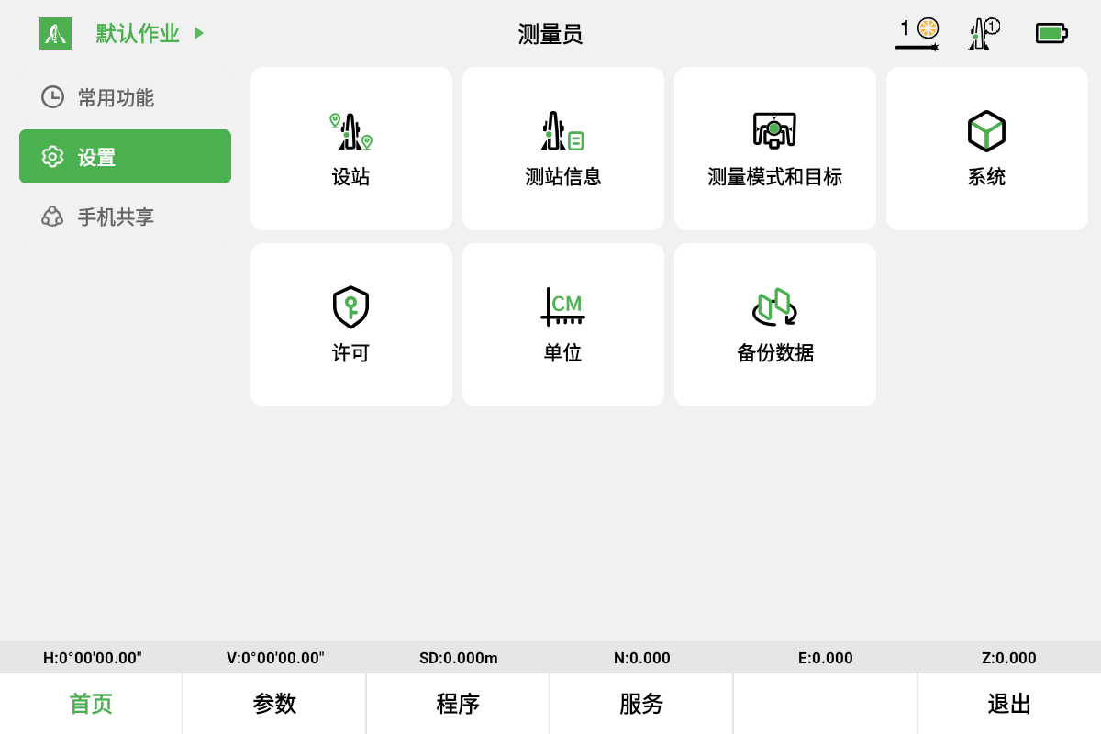Viewport: 1101px width, 734px height.
Task: Switch to the 程序 tab
Action: pos(458,704)
